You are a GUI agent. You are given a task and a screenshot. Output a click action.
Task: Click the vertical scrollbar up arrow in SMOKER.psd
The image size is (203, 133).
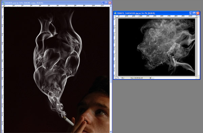tap(111, 6)
